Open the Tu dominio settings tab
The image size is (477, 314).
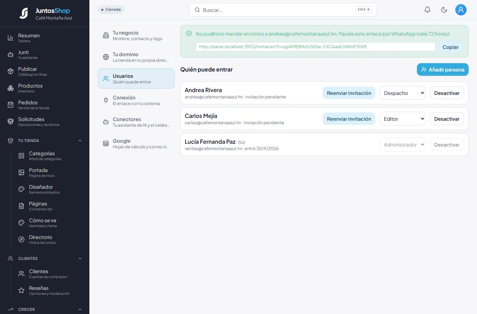(136, 57)
